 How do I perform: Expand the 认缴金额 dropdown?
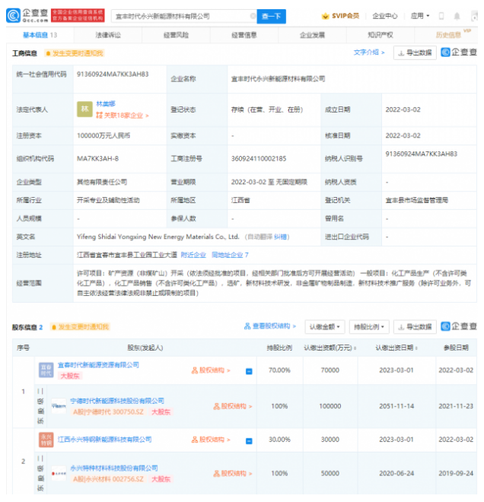[325, 327]
